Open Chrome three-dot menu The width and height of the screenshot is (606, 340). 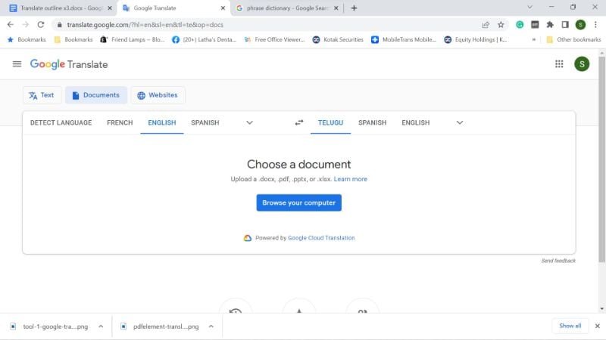595,25
